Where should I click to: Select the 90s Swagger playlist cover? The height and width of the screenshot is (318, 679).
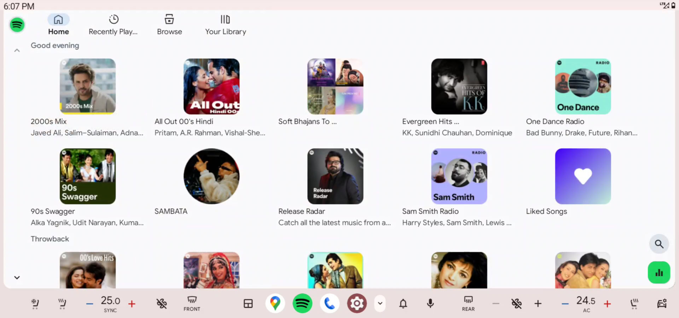[x=88, y=176]
